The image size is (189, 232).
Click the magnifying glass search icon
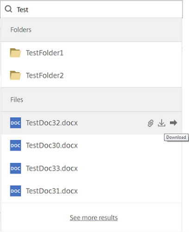click(8, 9)
